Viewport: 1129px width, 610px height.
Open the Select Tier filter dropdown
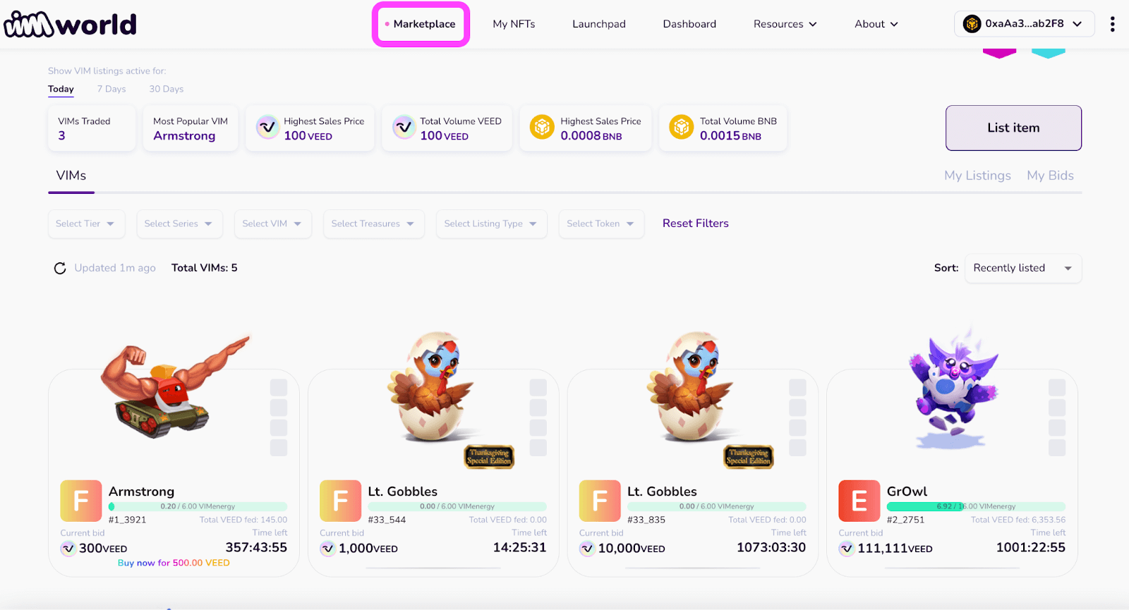tap(85, 224)
